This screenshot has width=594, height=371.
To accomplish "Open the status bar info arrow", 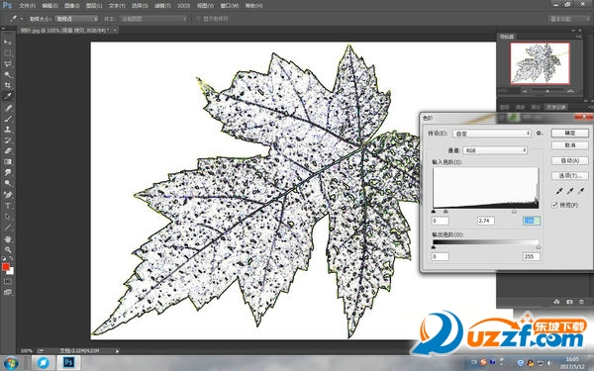I will point(117,351).
